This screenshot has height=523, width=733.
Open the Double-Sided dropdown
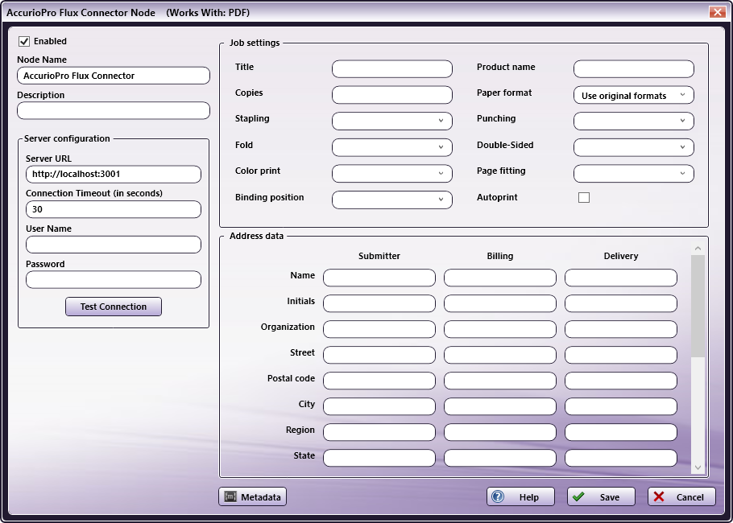(634, 147)
